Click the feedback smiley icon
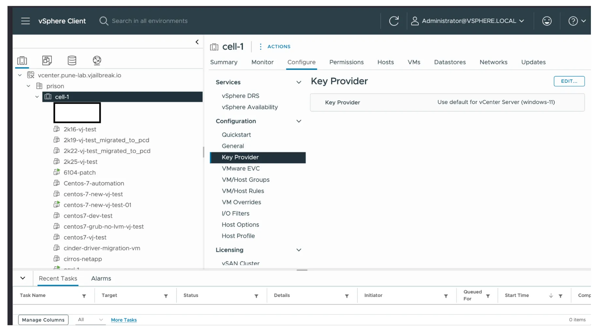The image size is (603, 333). tap(546, 21)
